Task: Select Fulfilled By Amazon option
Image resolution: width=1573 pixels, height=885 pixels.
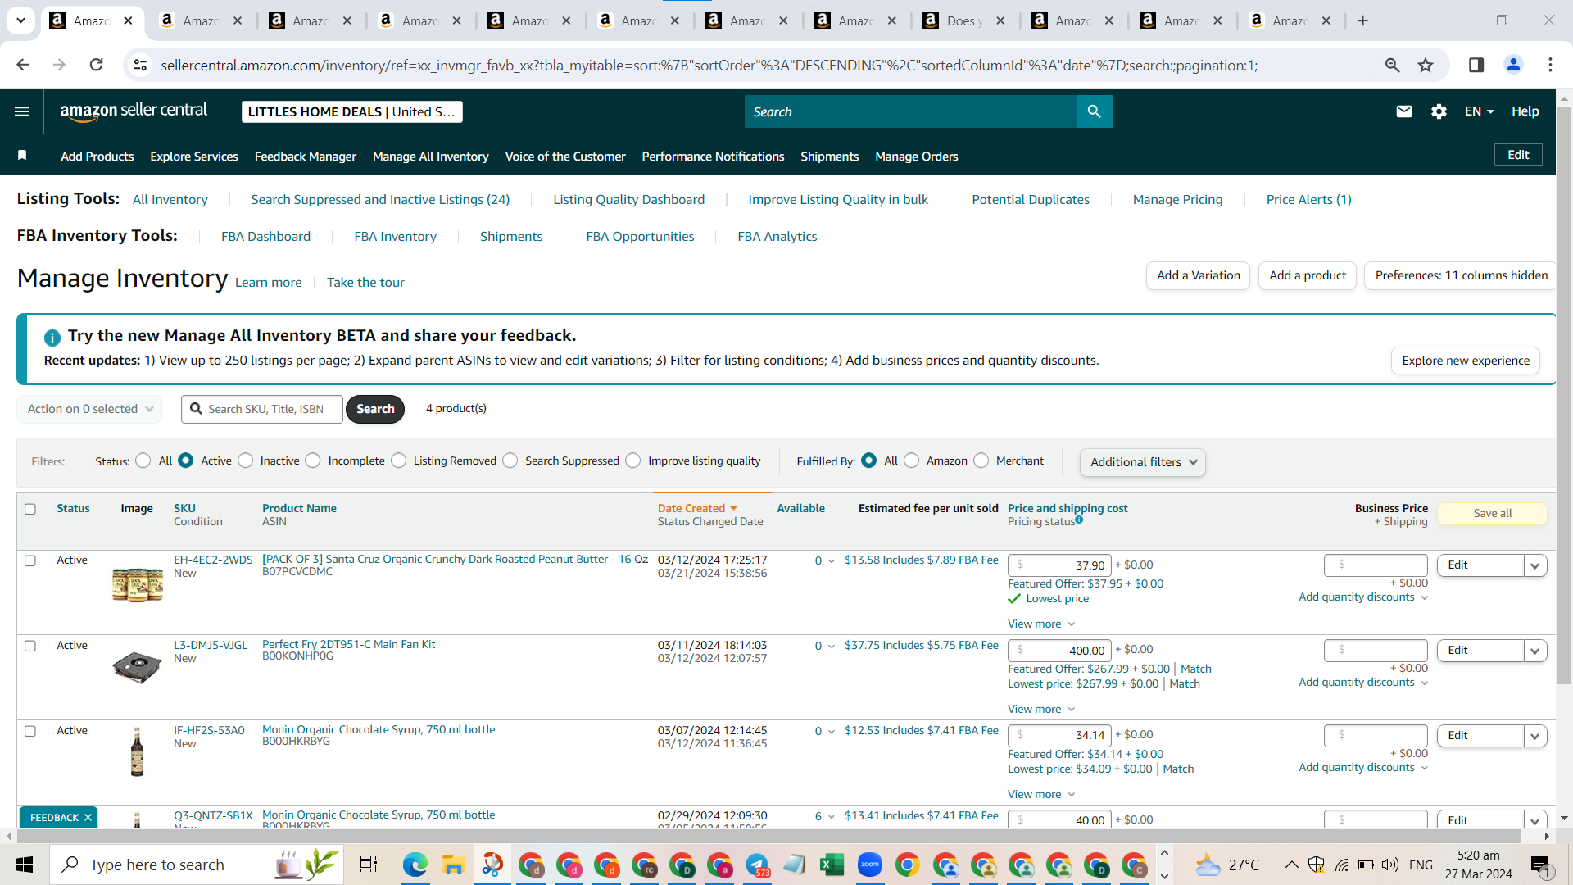Action: [x=912, y=461]
